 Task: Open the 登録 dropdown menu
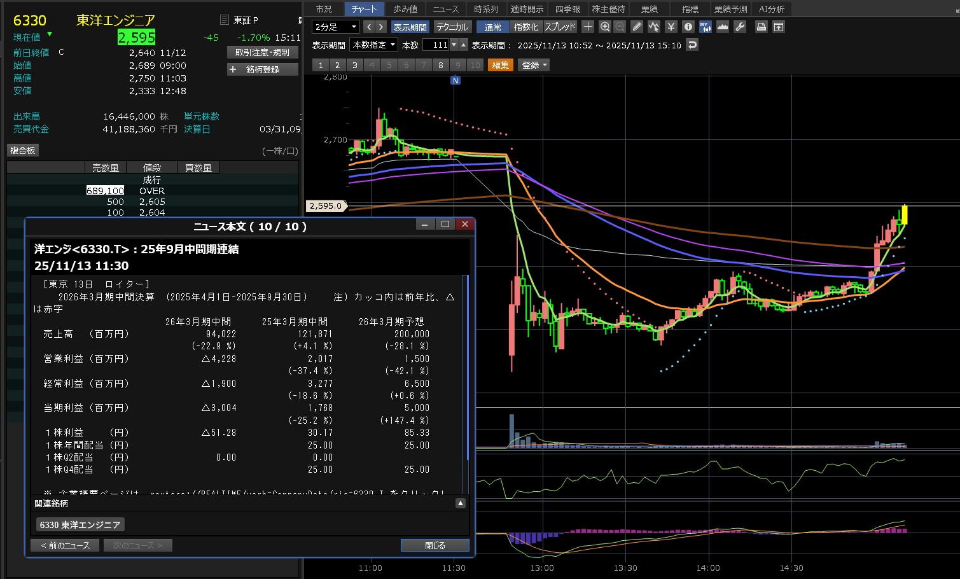coord(534,65)
